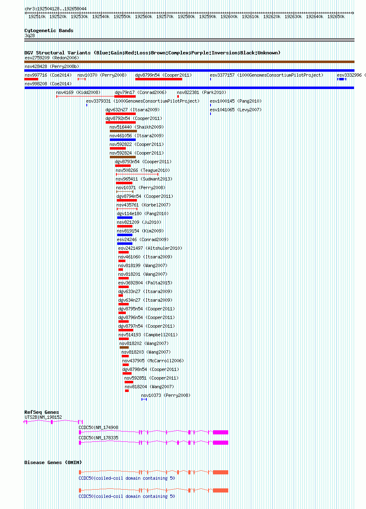The height and width of the screenshot is (509, 366).
Task: Select nsv965411 (Sudmant2013) variant label
Action: (x=144, y=179)
